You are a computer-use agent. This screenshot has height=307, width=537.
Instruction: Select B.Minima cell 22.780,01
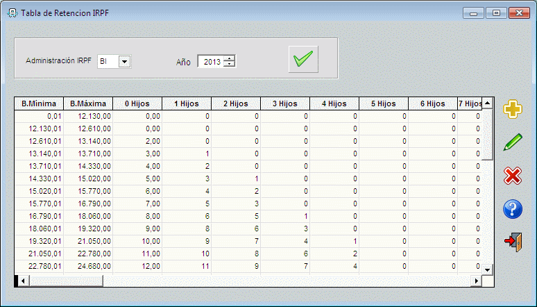39,266
